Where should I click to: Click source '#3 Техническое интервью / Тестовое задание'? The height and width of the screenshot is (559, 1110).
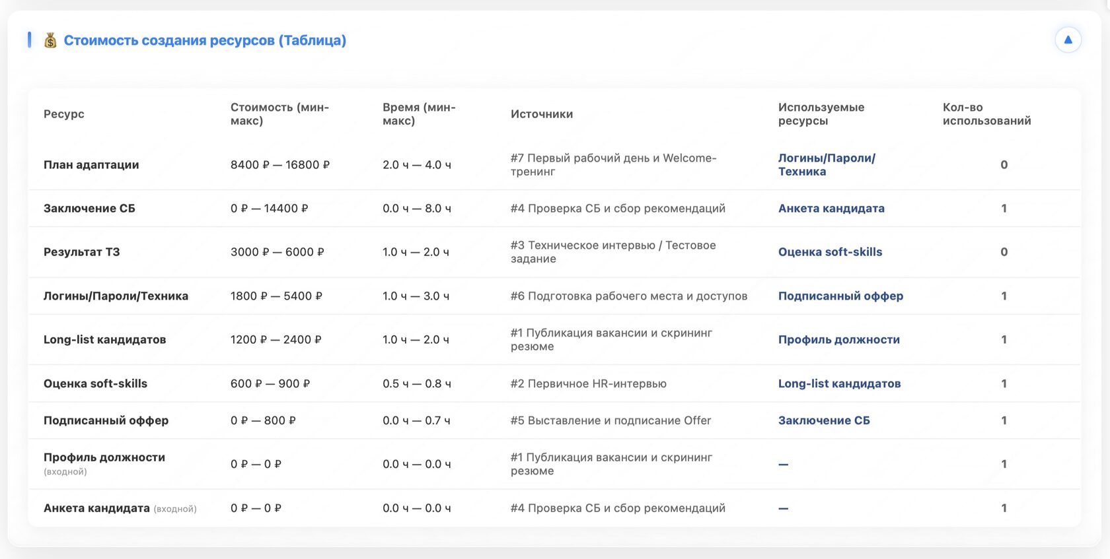613,252
